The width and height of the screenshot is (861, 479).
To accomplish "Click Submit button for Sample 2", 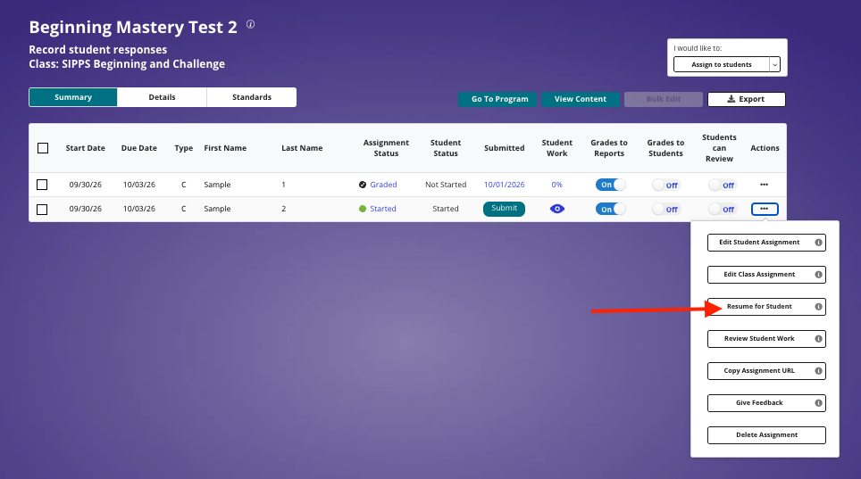I will [504, 209].
